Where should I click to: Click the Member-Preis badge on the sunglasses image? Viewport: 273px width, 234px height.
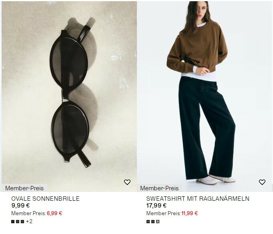point(24,188)
